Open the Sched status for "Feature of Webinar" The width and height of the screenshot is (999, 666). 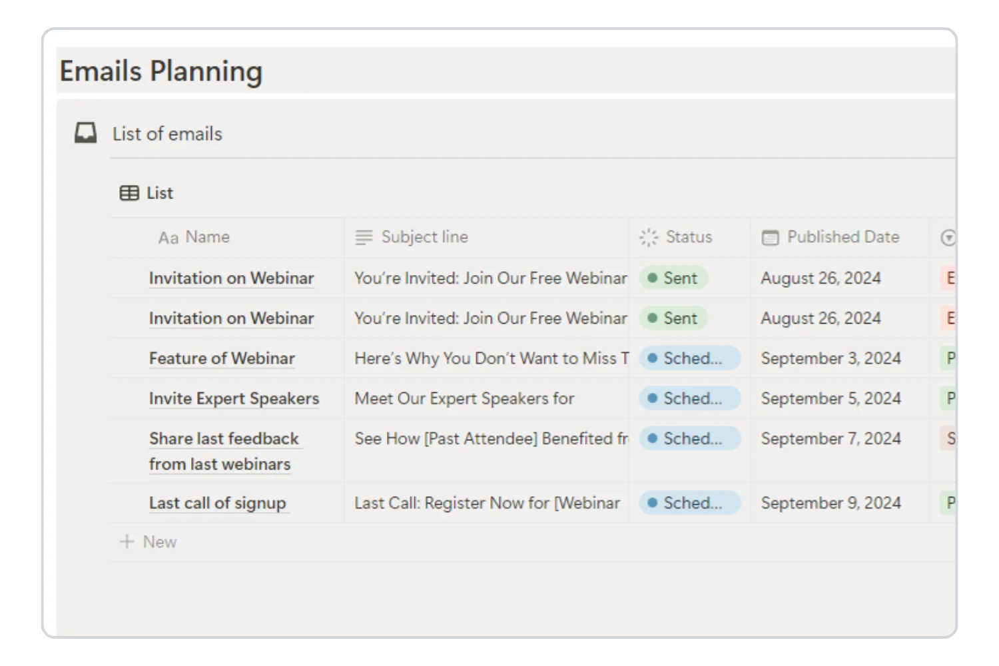click(x=689, y=358)
